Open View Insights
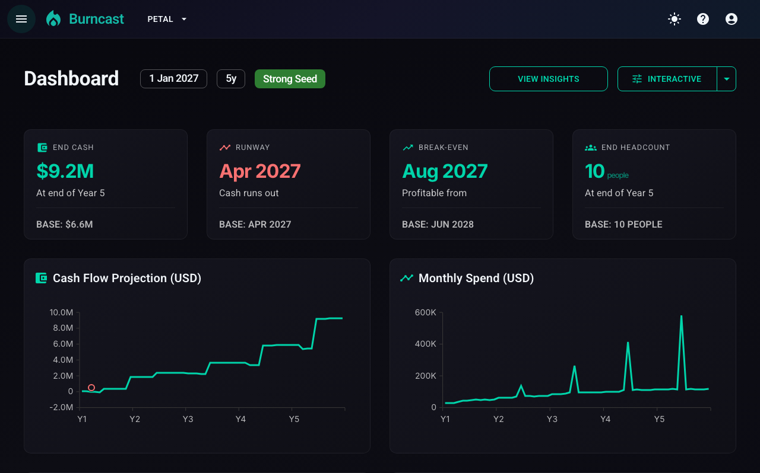This screenshot has width=760, height=473. pos(549,79)
